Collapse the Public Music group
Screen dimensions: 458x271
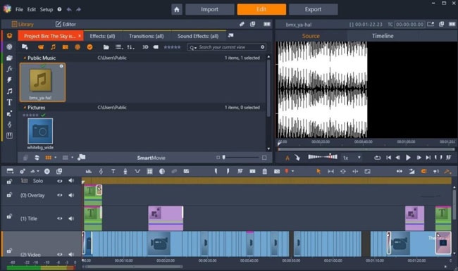[25, 58]
